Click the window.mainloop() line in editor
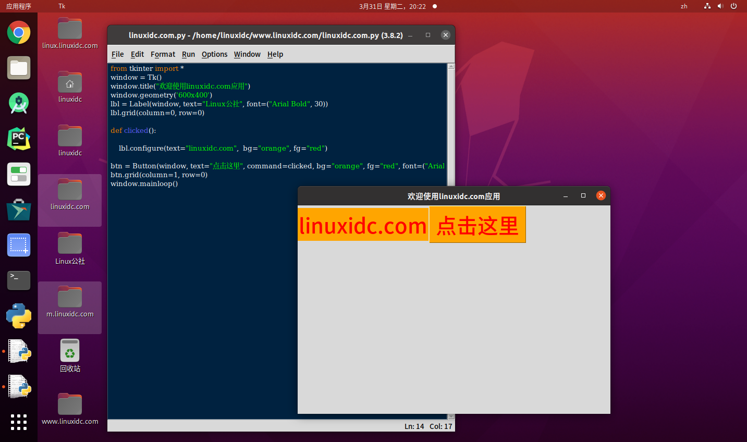The image size is (747, 442). coord(144,183)
